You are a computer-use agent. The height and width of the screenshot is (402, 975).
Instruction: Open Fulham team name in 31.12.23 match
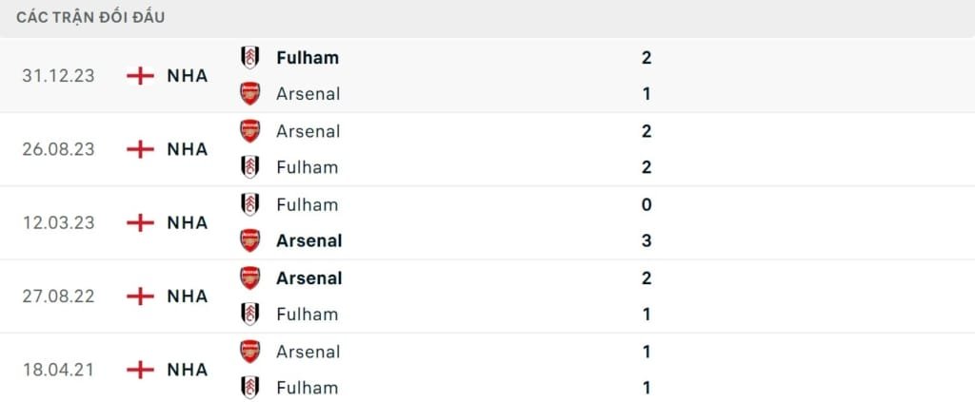tap(308, 57)
